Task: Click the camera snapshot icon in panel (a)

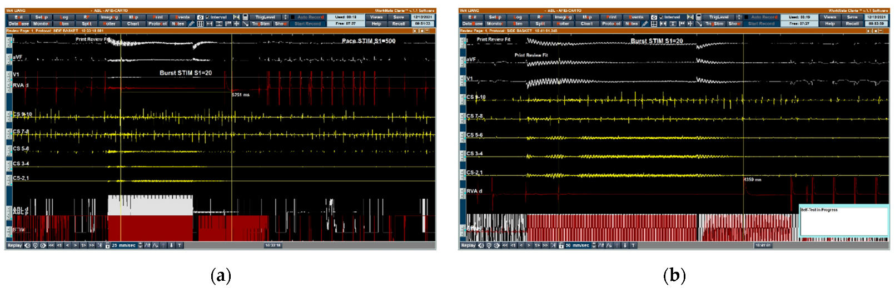Action: click(x=200, y=17)
